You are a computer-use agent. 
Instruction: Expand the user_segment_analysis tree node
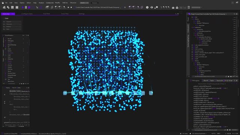[192, 45]
